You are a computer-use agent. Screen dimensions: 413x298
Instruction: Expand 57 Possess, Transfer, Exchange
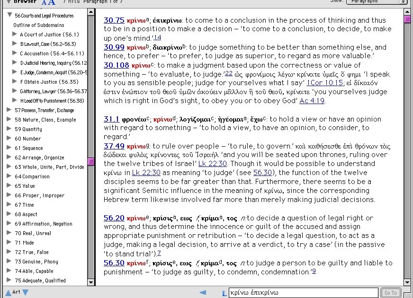click(x=9, y=110)
